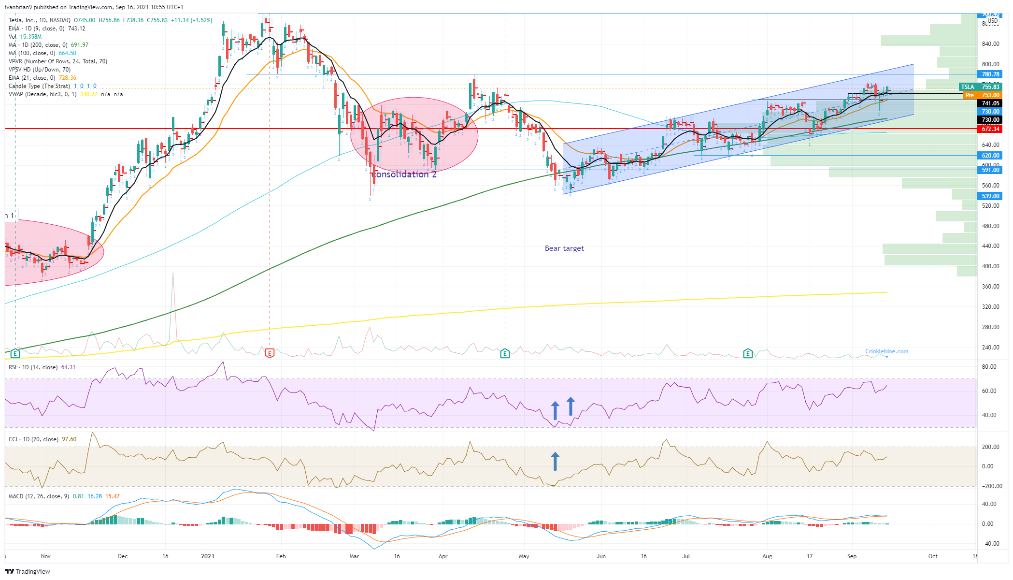Open the MACD (12, 26, close, 9) legend
1013x580 pixels.
[39, 496]
